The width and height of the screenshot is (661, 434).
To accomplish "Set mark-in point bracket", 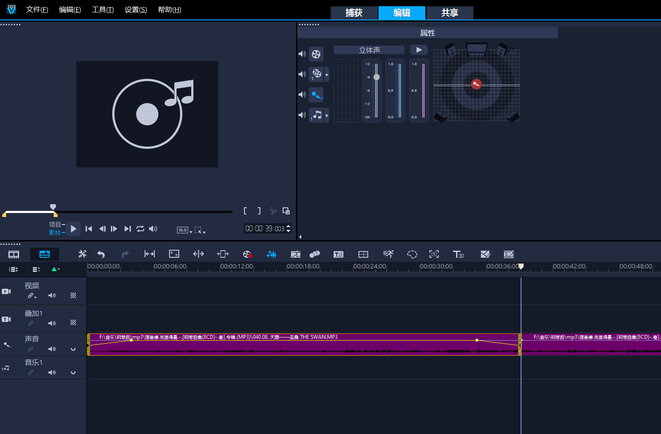I will 245,211.
